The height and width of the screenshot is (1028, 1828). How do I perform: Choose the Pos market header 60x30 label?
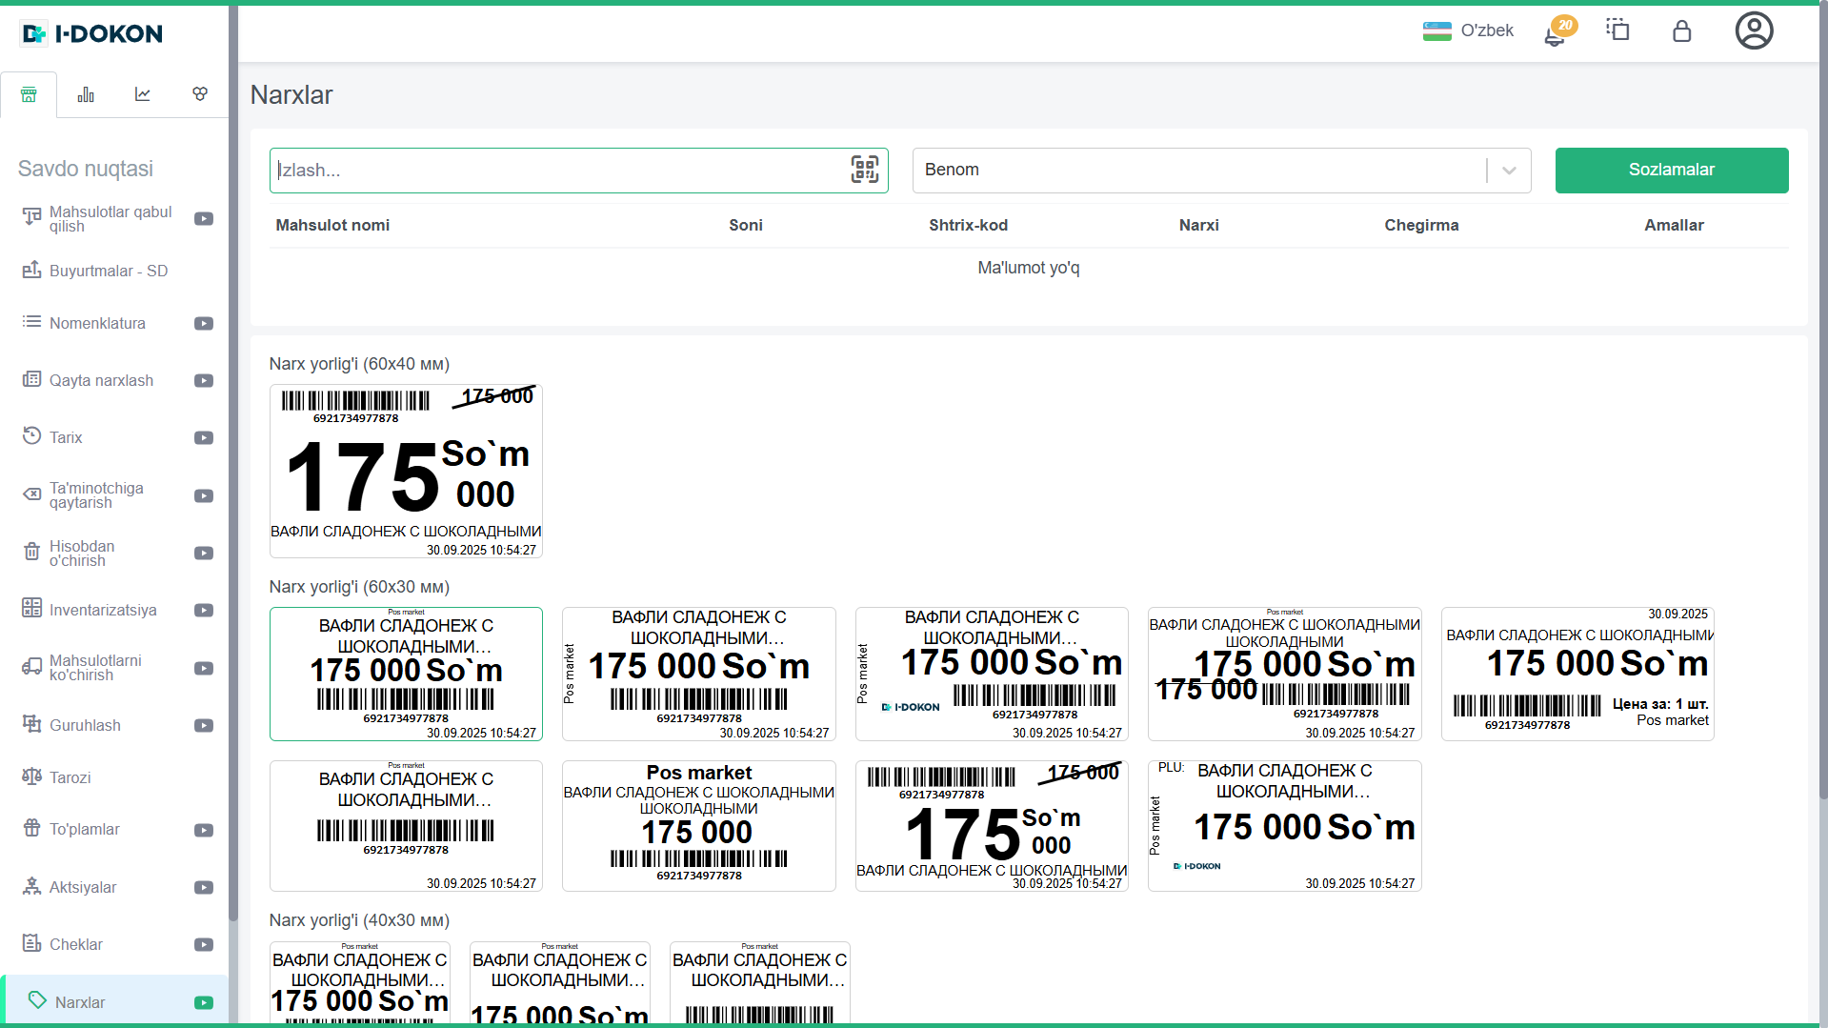pos(698,826)
